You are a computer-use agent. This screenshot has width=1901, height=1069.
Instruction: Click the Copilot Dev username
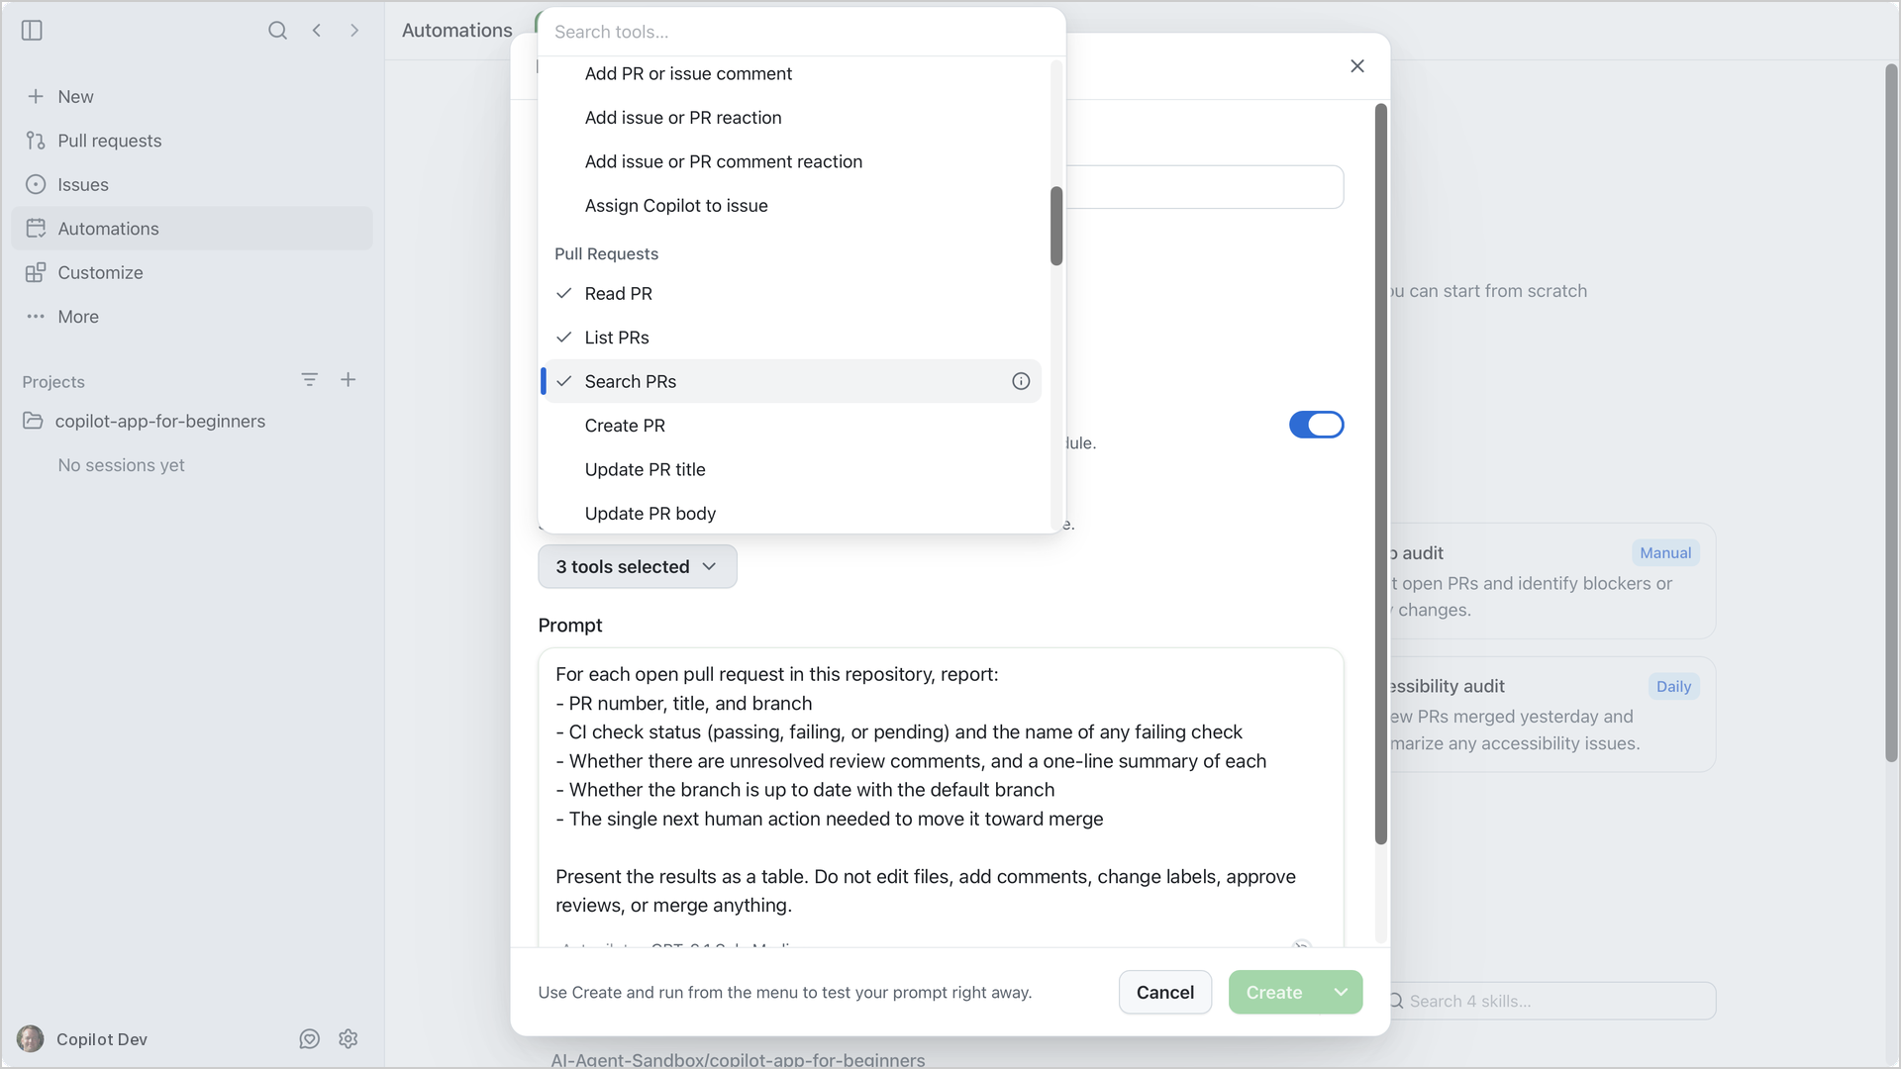point(102,1039)
